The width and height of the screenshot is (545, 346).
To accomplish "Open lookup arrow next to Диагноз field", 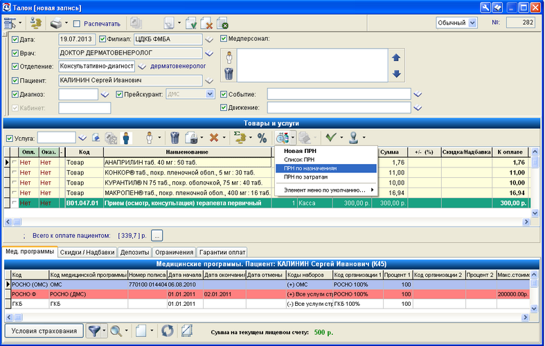I will pos(105,95).
